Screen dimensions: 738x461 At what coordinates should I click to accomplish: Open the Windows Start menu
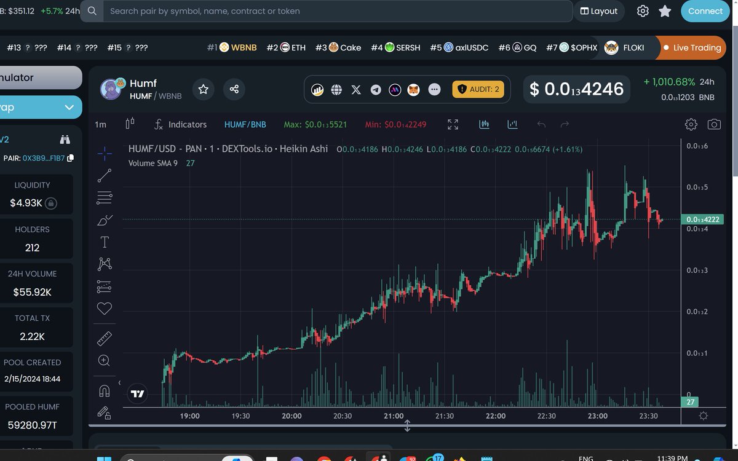tap(104, 458)
